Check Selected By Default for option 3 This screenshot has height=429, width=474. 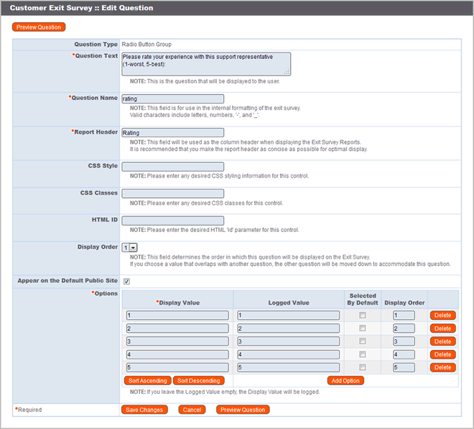(363, 341)
